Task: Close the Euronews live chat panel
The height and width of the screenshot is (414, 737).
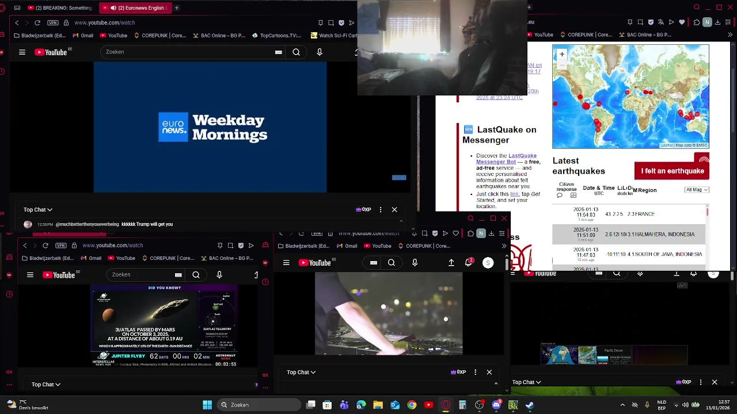Action: pyautogui.click(x=394, y=210)
